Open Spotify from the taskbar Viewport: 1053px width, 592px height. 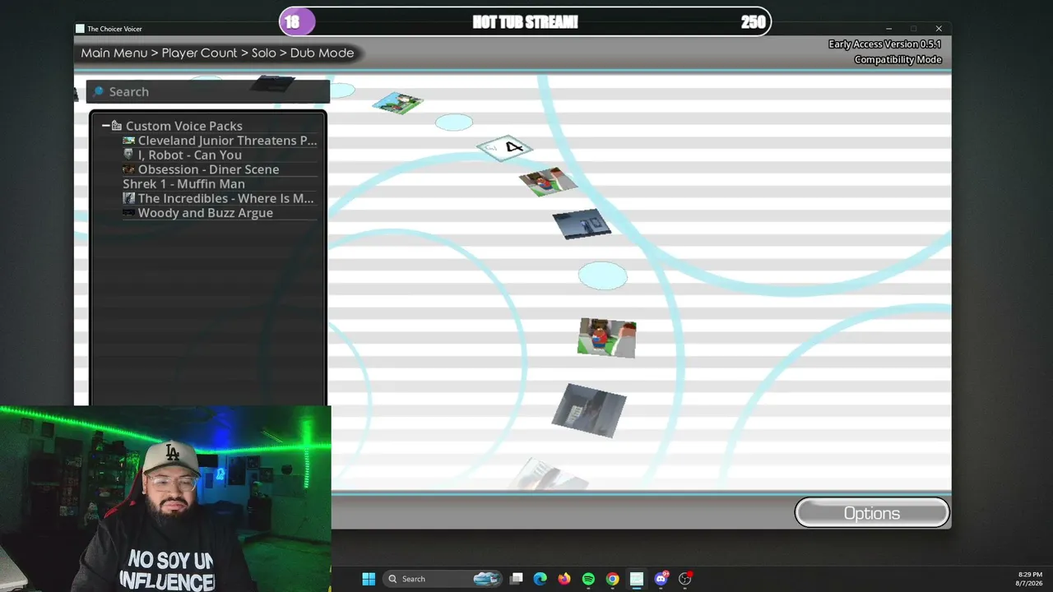click(x=588, y=579)
